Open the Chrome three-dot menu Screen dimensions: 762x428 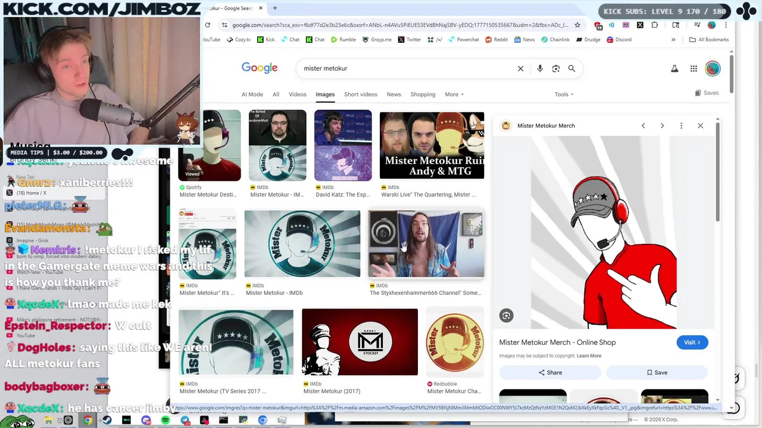tap(726, 25)
